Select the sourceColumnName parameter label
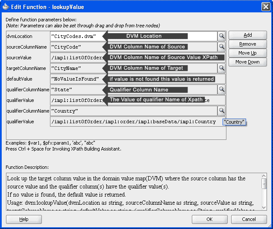The height and width of the screenshot is (229, 273). [x=26, y=47]
